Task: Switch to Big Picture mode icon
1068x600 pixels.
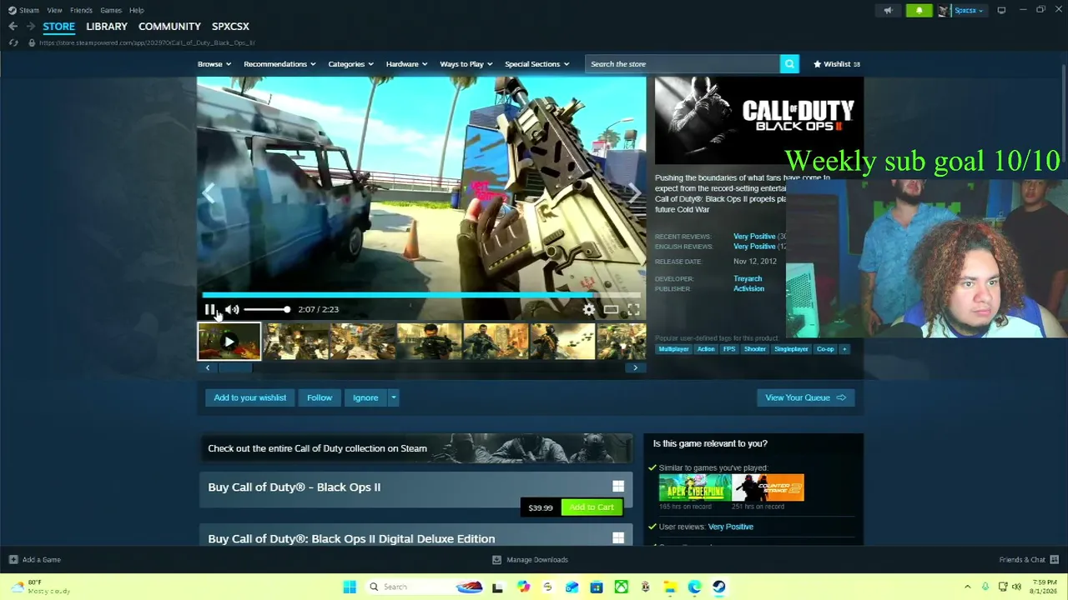Action: coord(1001,10)
